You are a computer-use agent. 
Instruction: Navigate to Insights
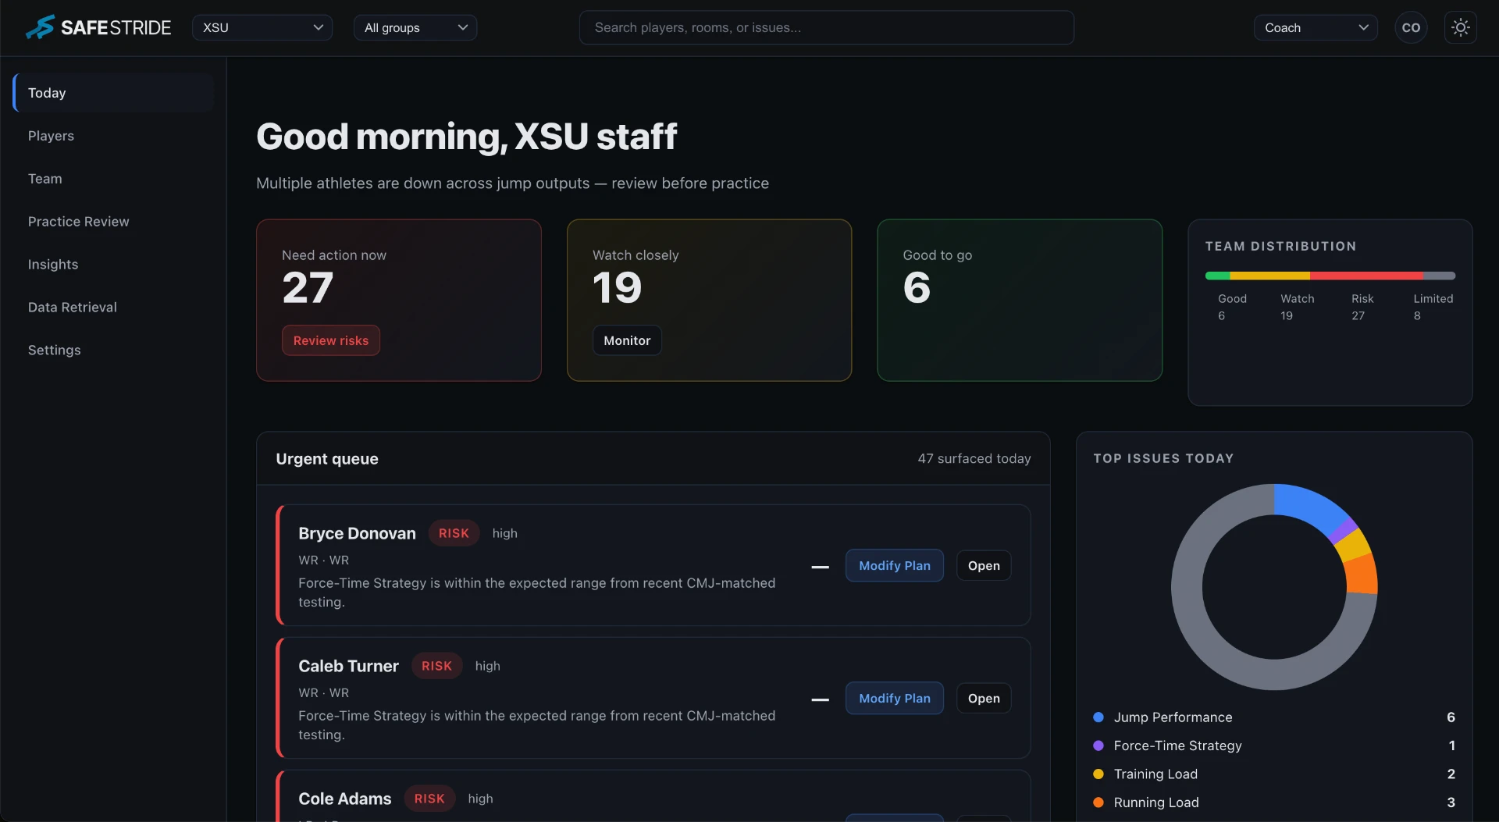pyautogui.click(x=114, y=265)
